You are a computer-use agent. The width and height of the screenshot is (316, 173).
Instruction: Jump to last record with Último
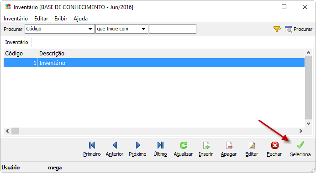pos(160,149)
